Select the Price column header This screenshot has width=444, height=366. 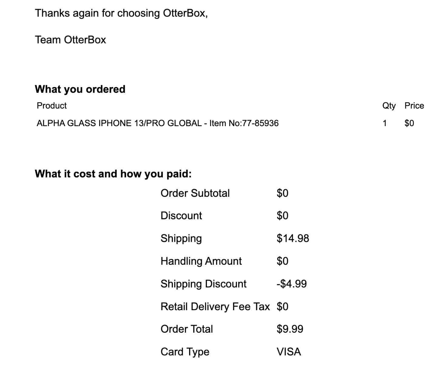click(x=414, y=106)
